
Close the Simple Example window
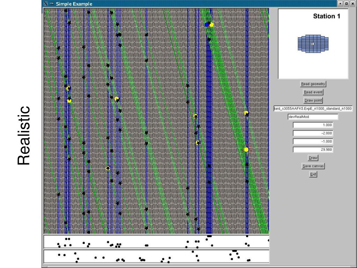(352, 3)
